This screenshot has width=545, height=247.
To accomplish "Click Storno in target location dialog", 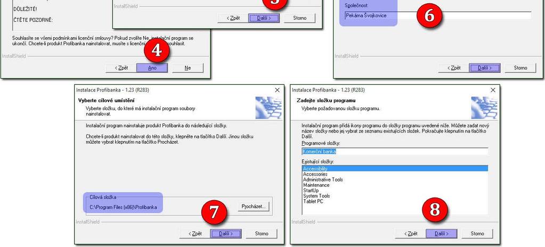I will [x=262, y=234].
